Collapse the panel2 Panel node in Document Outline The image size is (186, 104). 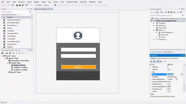tap(8, 63)
